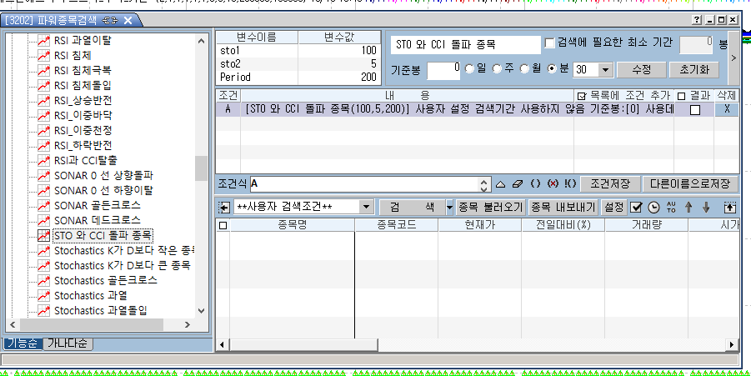Select Stochastics 골든크로스 in the list
Screen dimensions: 751x376
pyautogui.click(x=105, y=280)
